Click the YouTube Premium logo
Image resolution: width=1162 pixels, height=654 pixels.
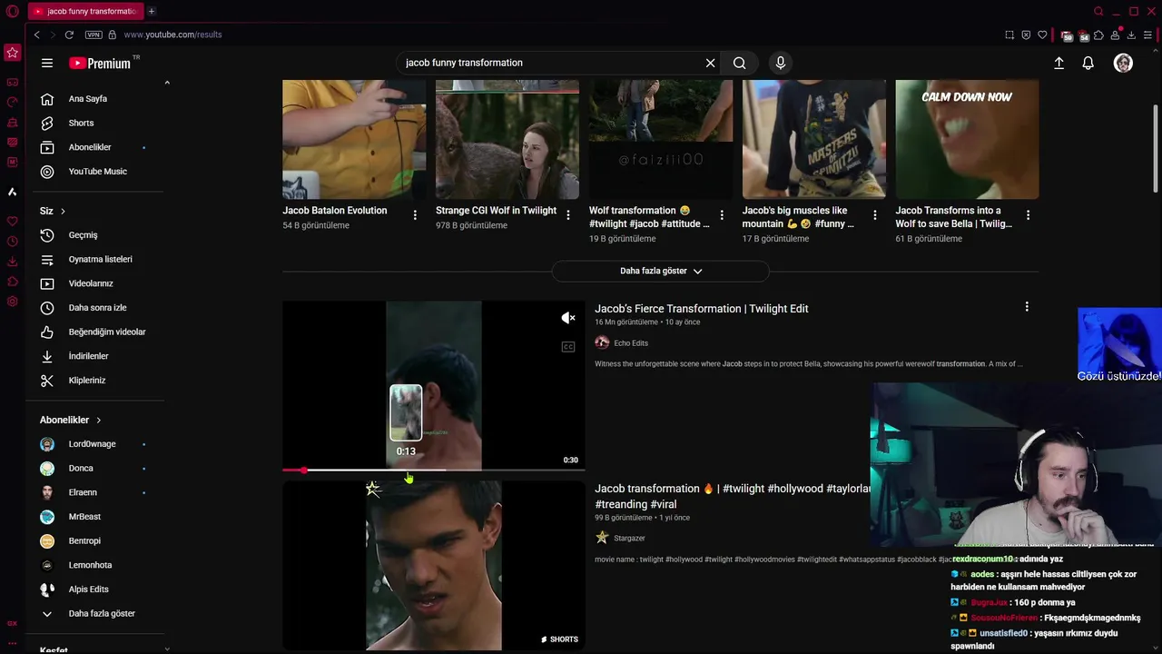pos(100,63)
